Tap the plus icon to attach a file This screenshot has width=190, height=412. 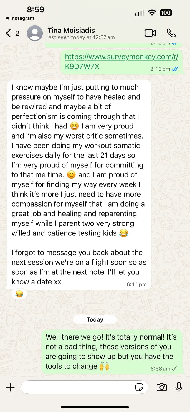[10, 387]
